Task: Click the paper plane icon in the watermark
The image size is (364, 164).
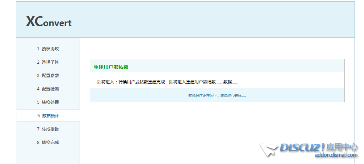Action: 269,150
